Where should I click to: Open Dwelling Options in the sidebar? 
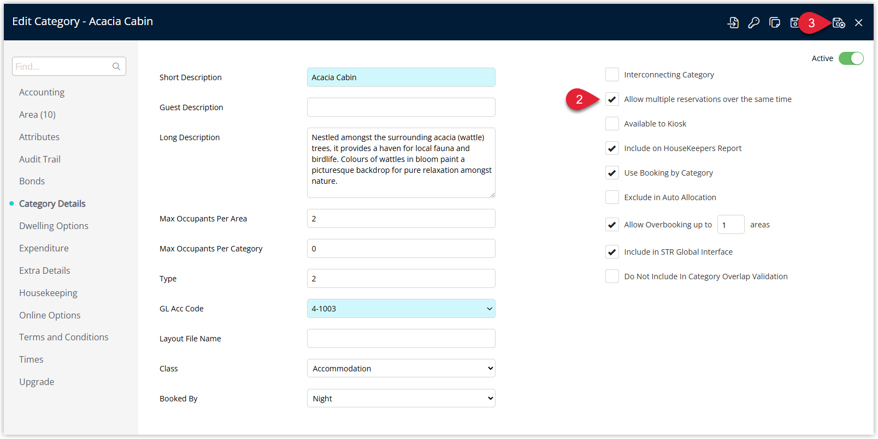(54, 226)
